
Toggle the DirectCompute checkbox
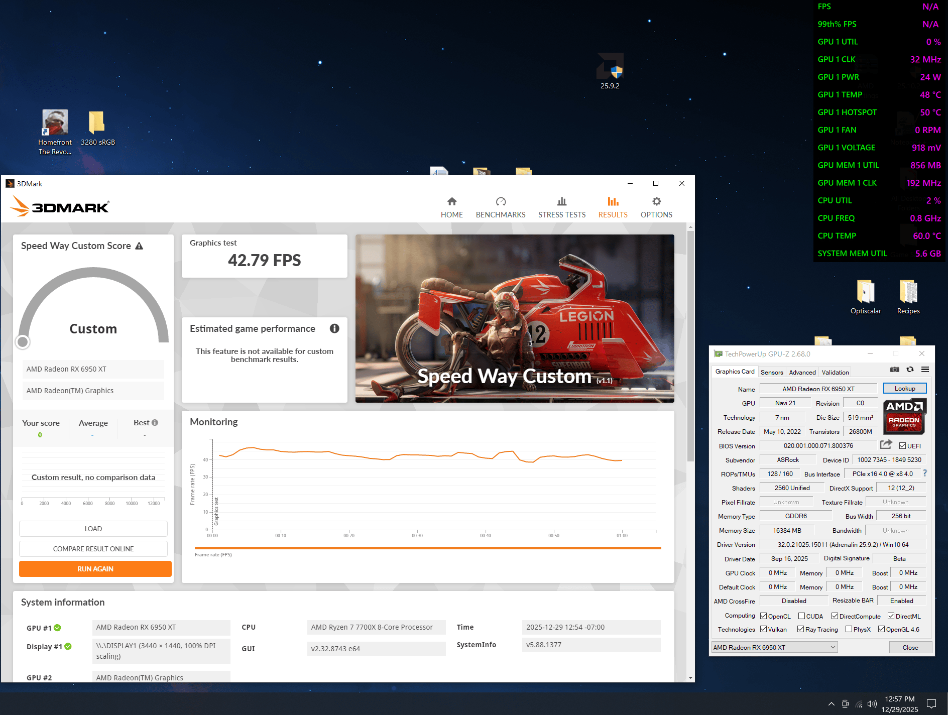point(835,616)
